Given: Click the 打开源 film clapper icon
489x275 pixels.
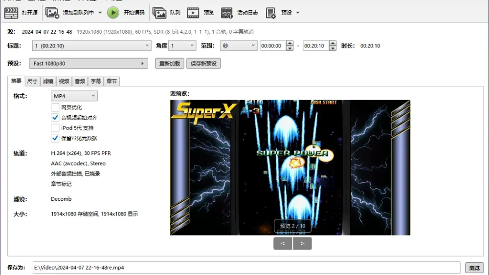Looking at the screenshot, I should coord(11,13).
